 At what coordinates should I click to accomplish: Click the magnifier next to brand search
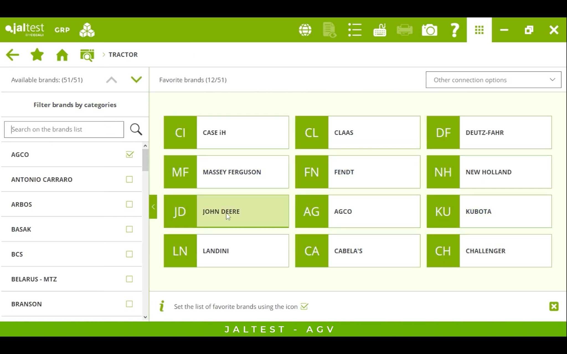pos(136,129)
